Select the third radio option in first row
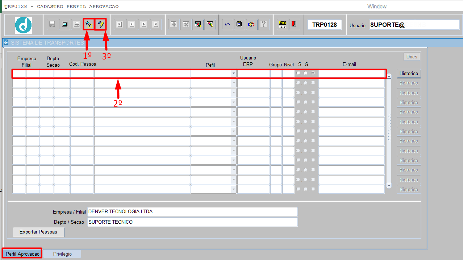Viewport: 463px width, 260px height. click(313, 73)
